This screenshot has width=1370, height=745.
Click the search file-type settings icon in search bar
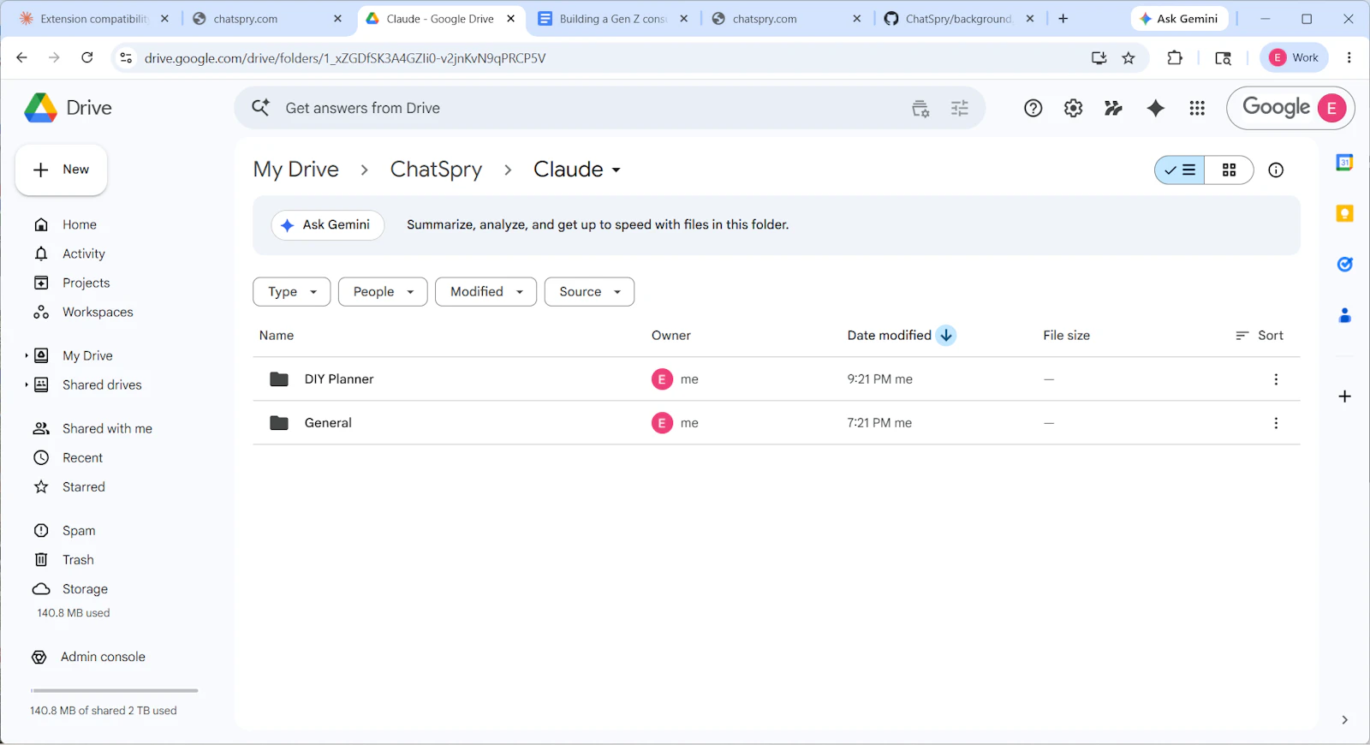pyautogui.click(x=920, y=108)
